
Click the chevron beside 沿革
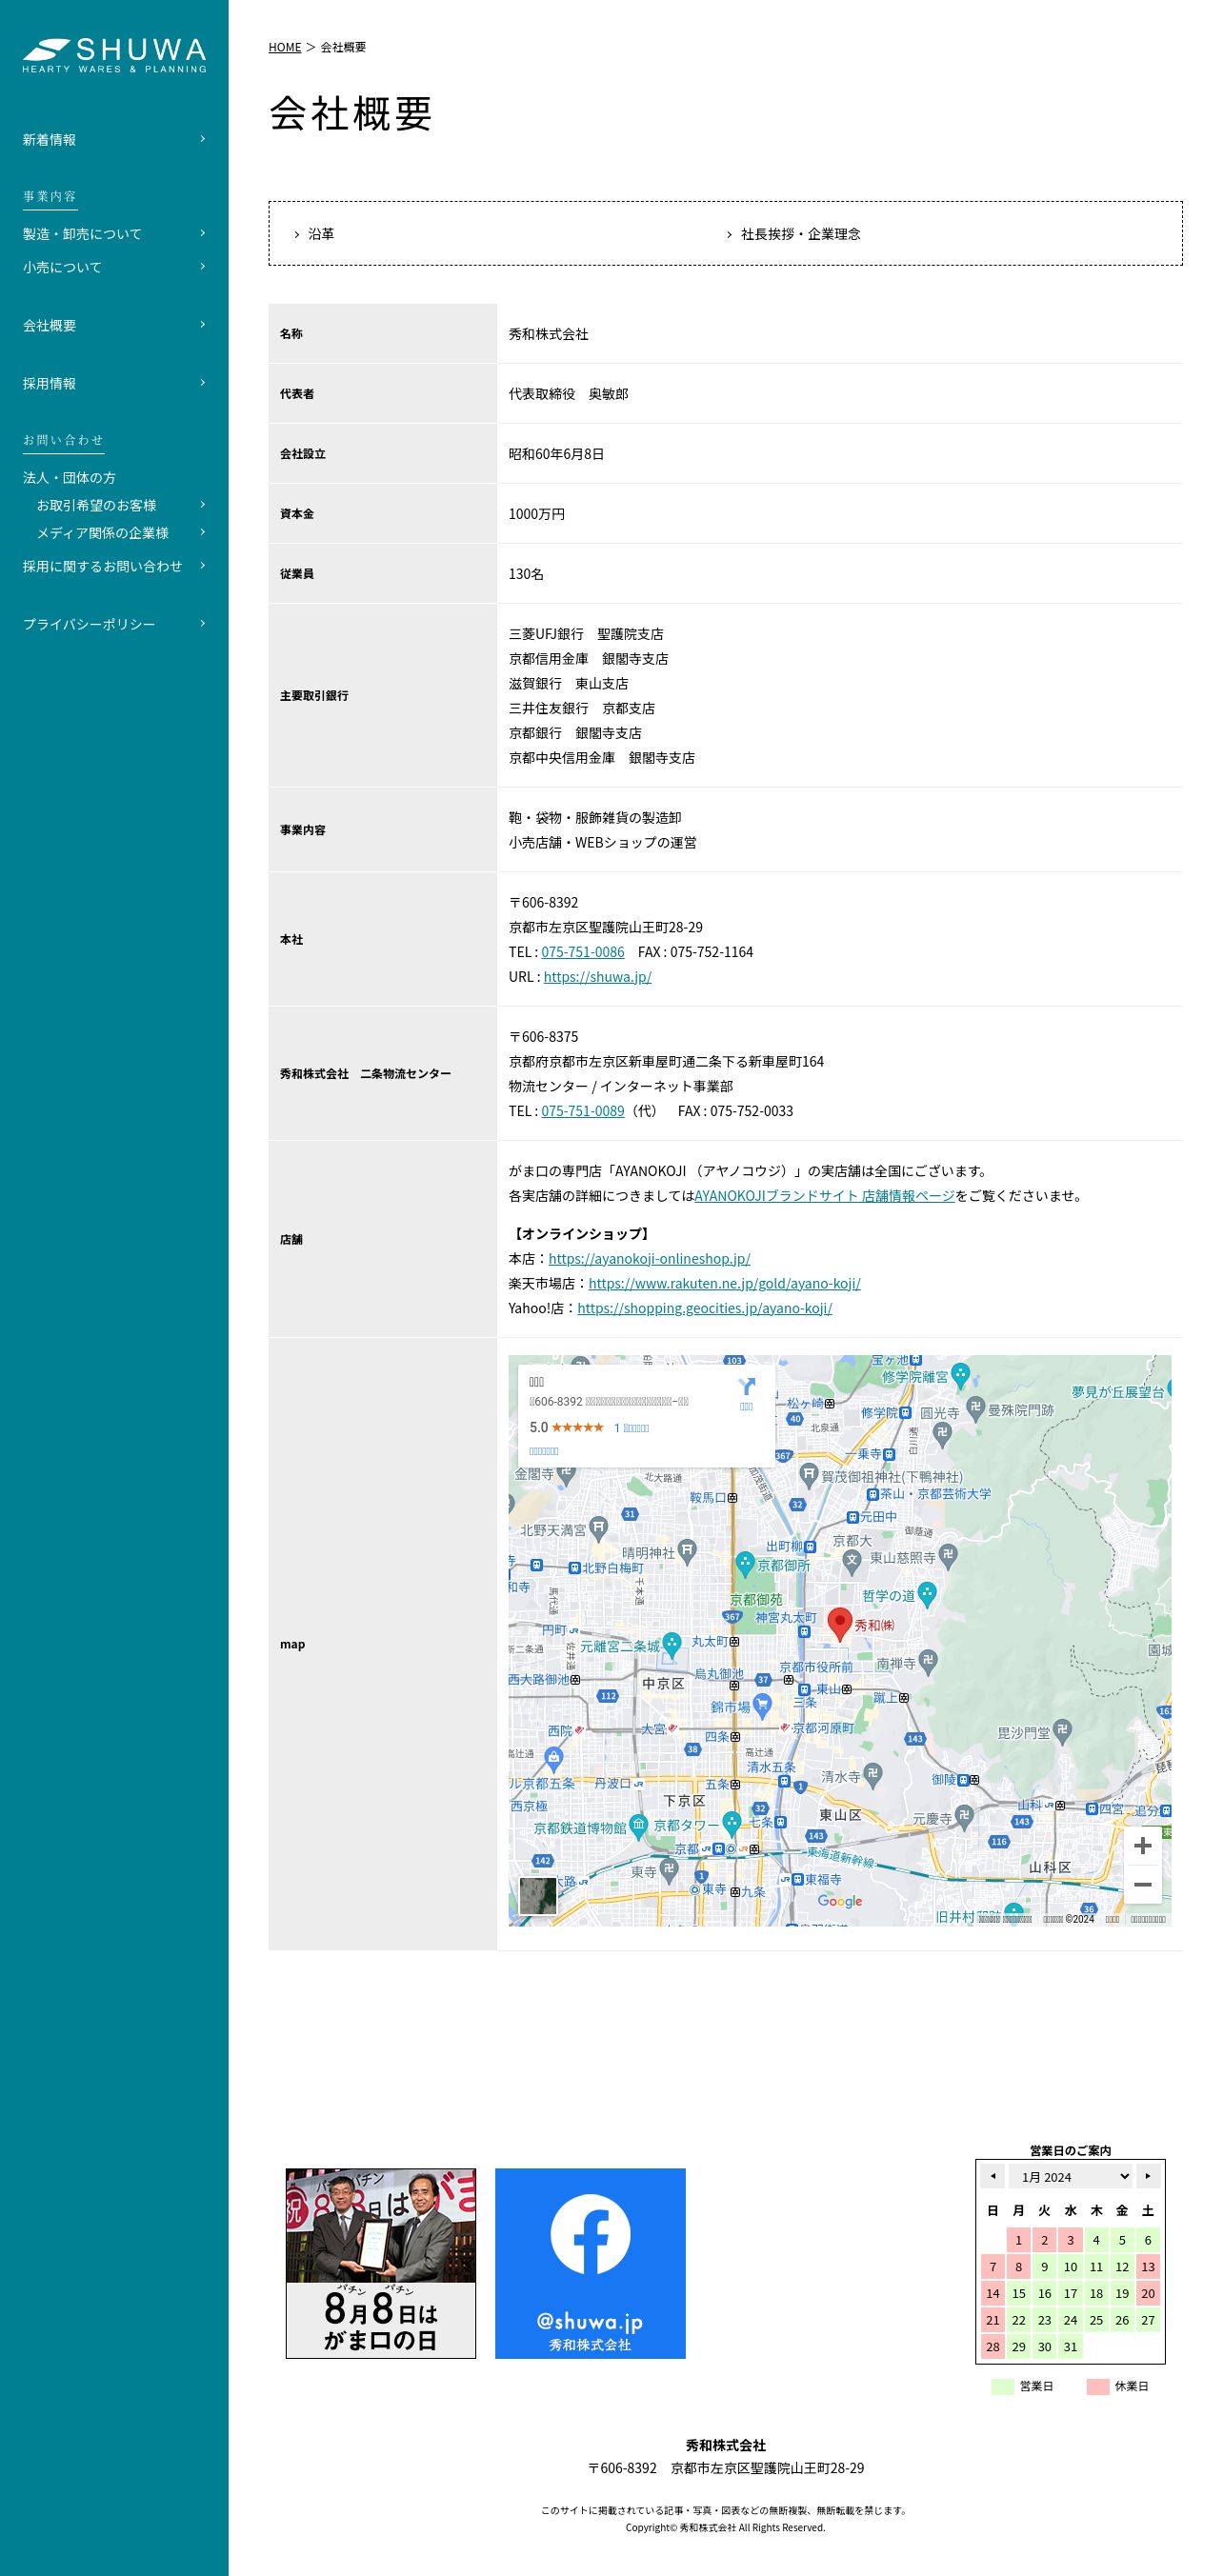297,234
